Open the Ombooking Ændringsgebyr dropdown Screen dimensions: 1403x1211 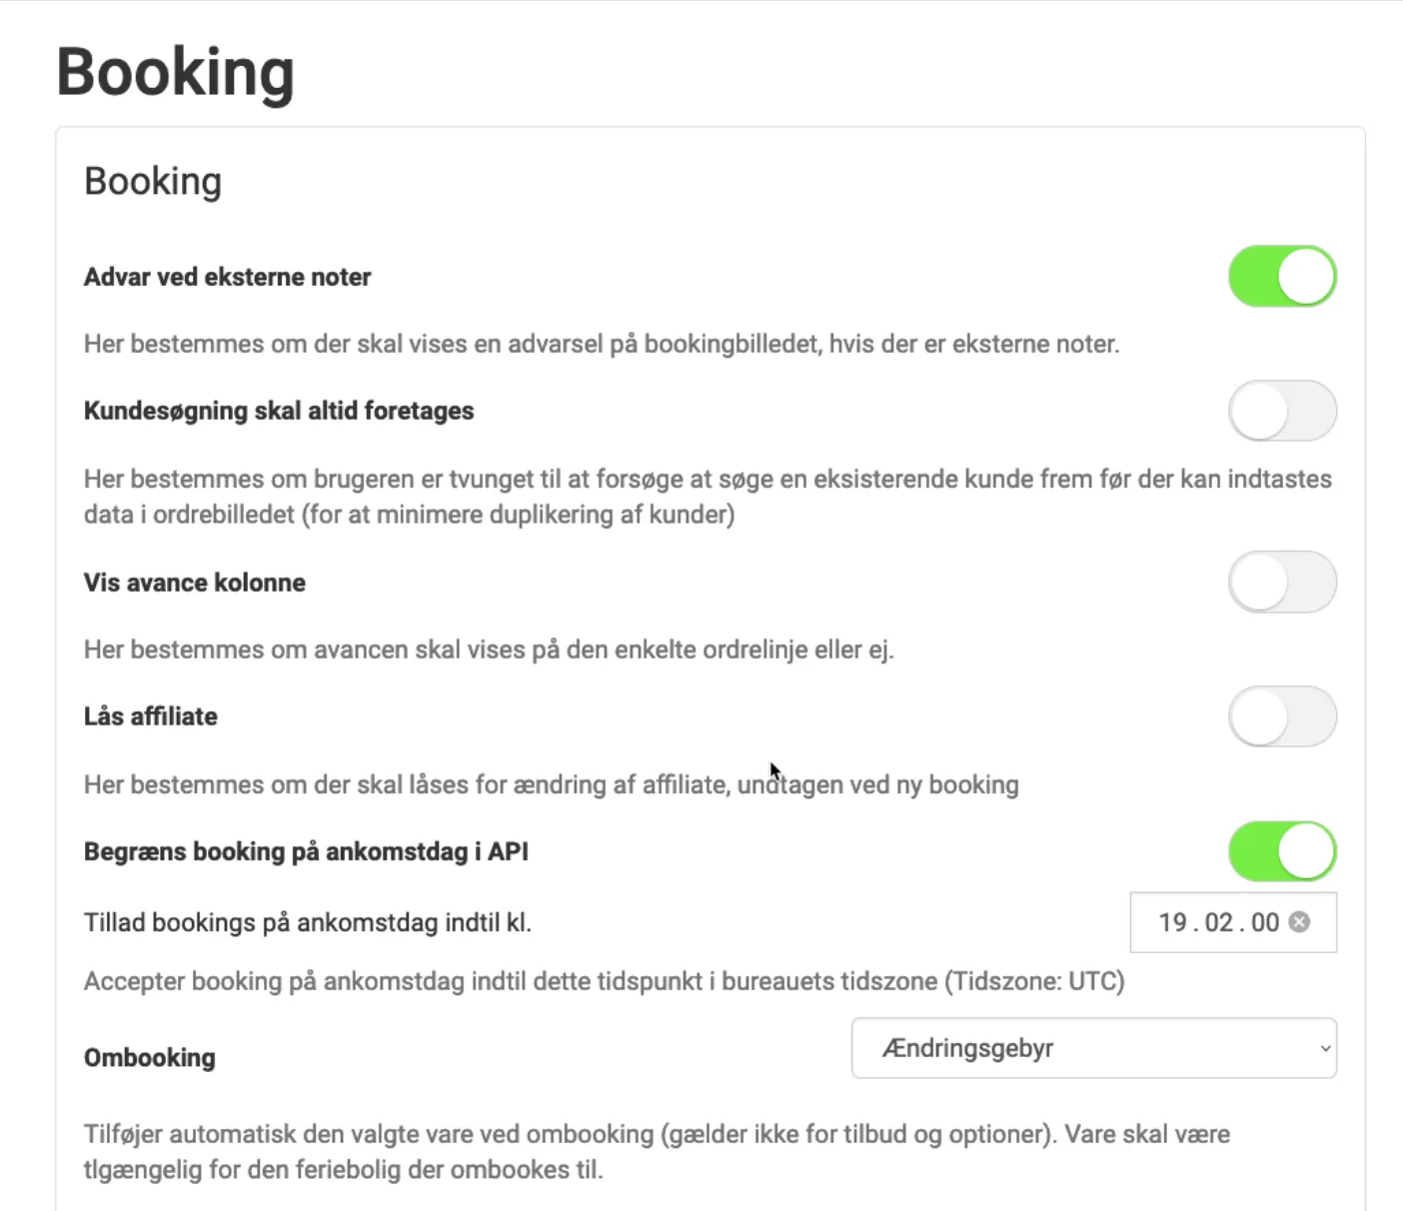click(x=1093, y=1048)
